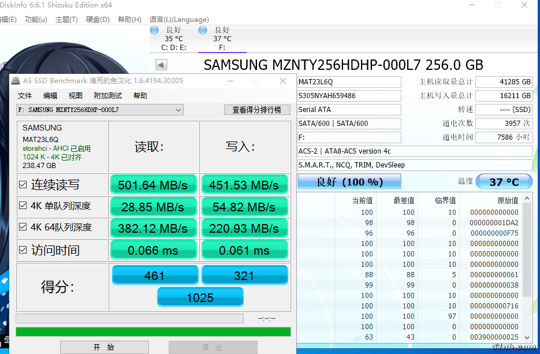540x354 pixels.
Task: Click the 开始 start button
Action: (104, 348)
